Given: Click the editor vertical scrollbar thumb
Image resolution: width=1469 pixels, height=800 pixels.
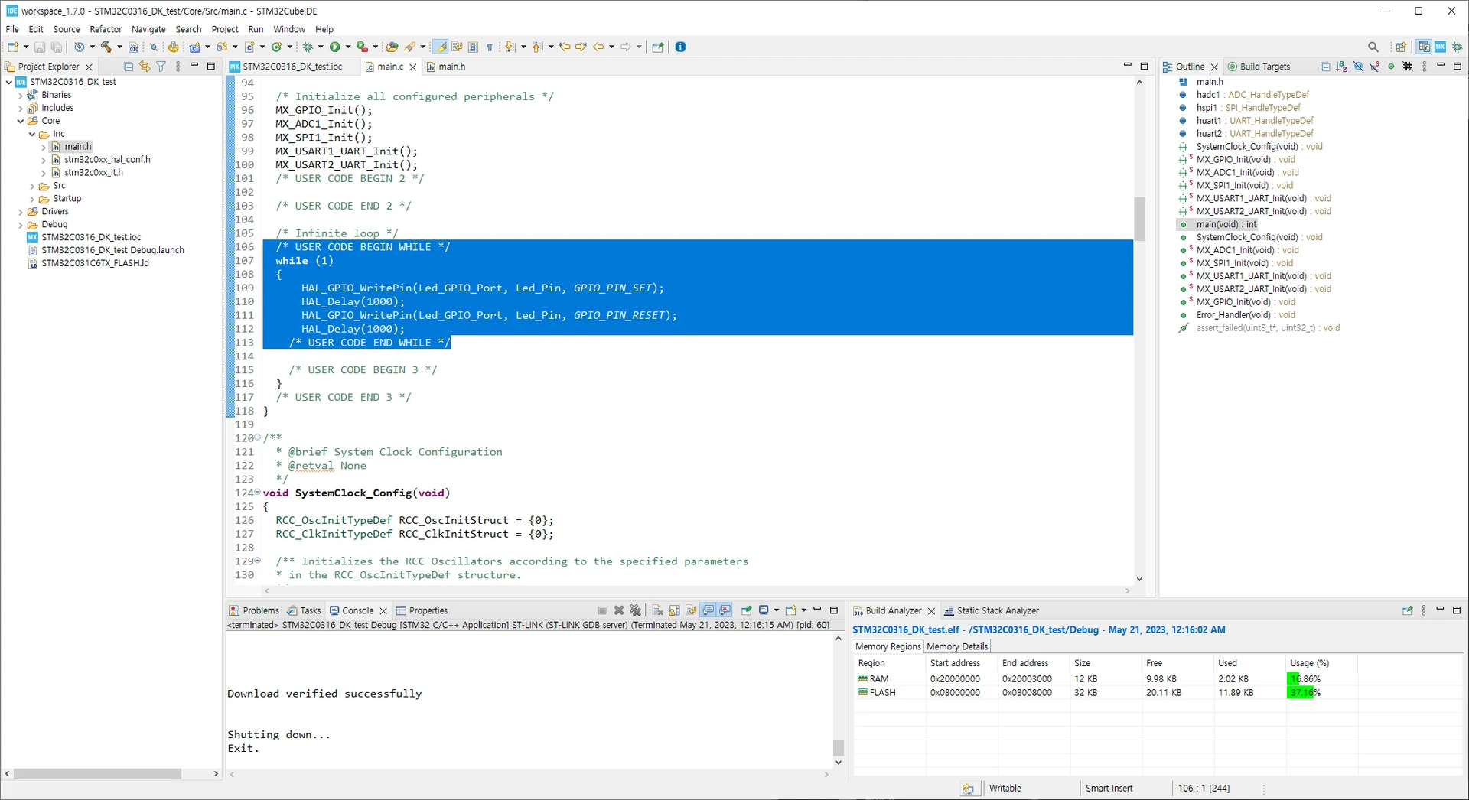Looking at the screenshot, I should (x=1139, y=218).
